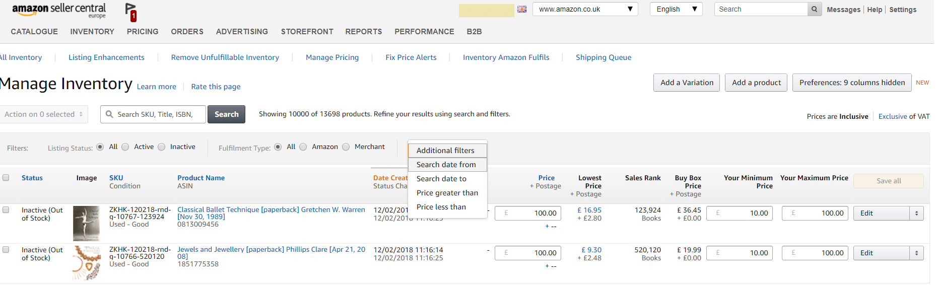The height and width of the screenshot is (285, 936).
Task: Open the REPORTS menu
Action: [364, 31]
